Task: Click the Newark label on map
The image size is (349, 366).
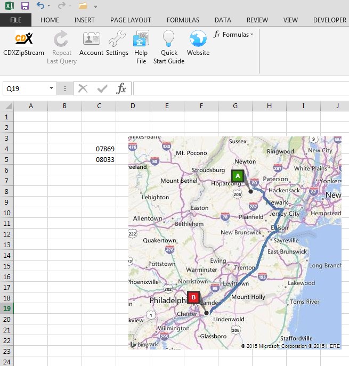Action: click(x=277, y=202)
